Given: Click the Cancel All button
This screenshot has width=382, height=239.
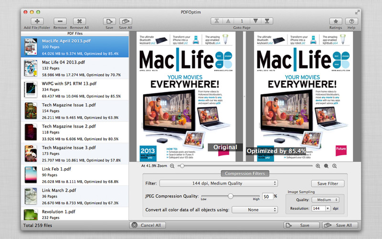Looking at the screenshot, I should (x=148, y=225).
